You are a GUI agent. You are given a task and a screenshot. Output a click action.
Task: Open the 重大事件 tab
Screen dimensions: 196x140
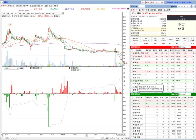tap(141, 10)
